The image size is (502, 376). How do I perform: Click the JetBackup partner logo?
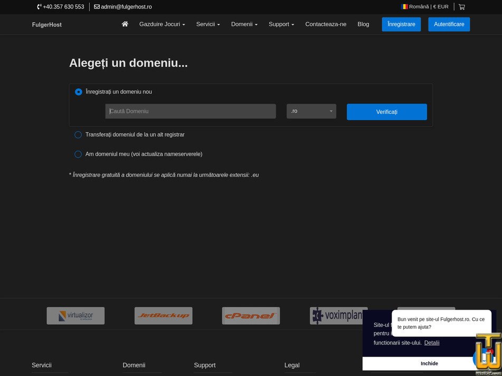163,315
